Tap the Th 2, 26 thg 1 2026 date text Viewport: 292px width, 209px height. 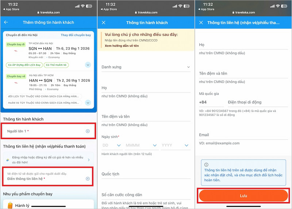73,80
